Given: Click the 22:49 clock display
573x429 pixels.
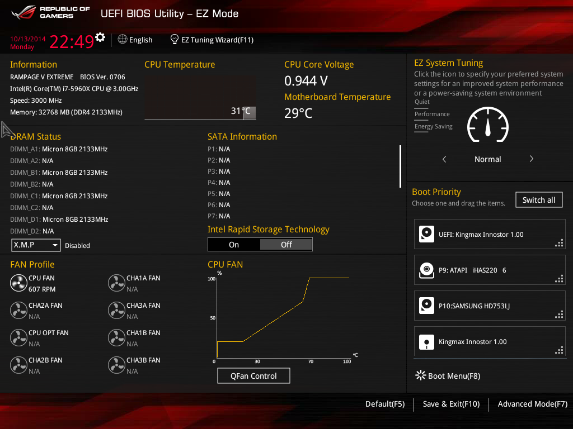Looking at the screenshot, I should (72, 42).
